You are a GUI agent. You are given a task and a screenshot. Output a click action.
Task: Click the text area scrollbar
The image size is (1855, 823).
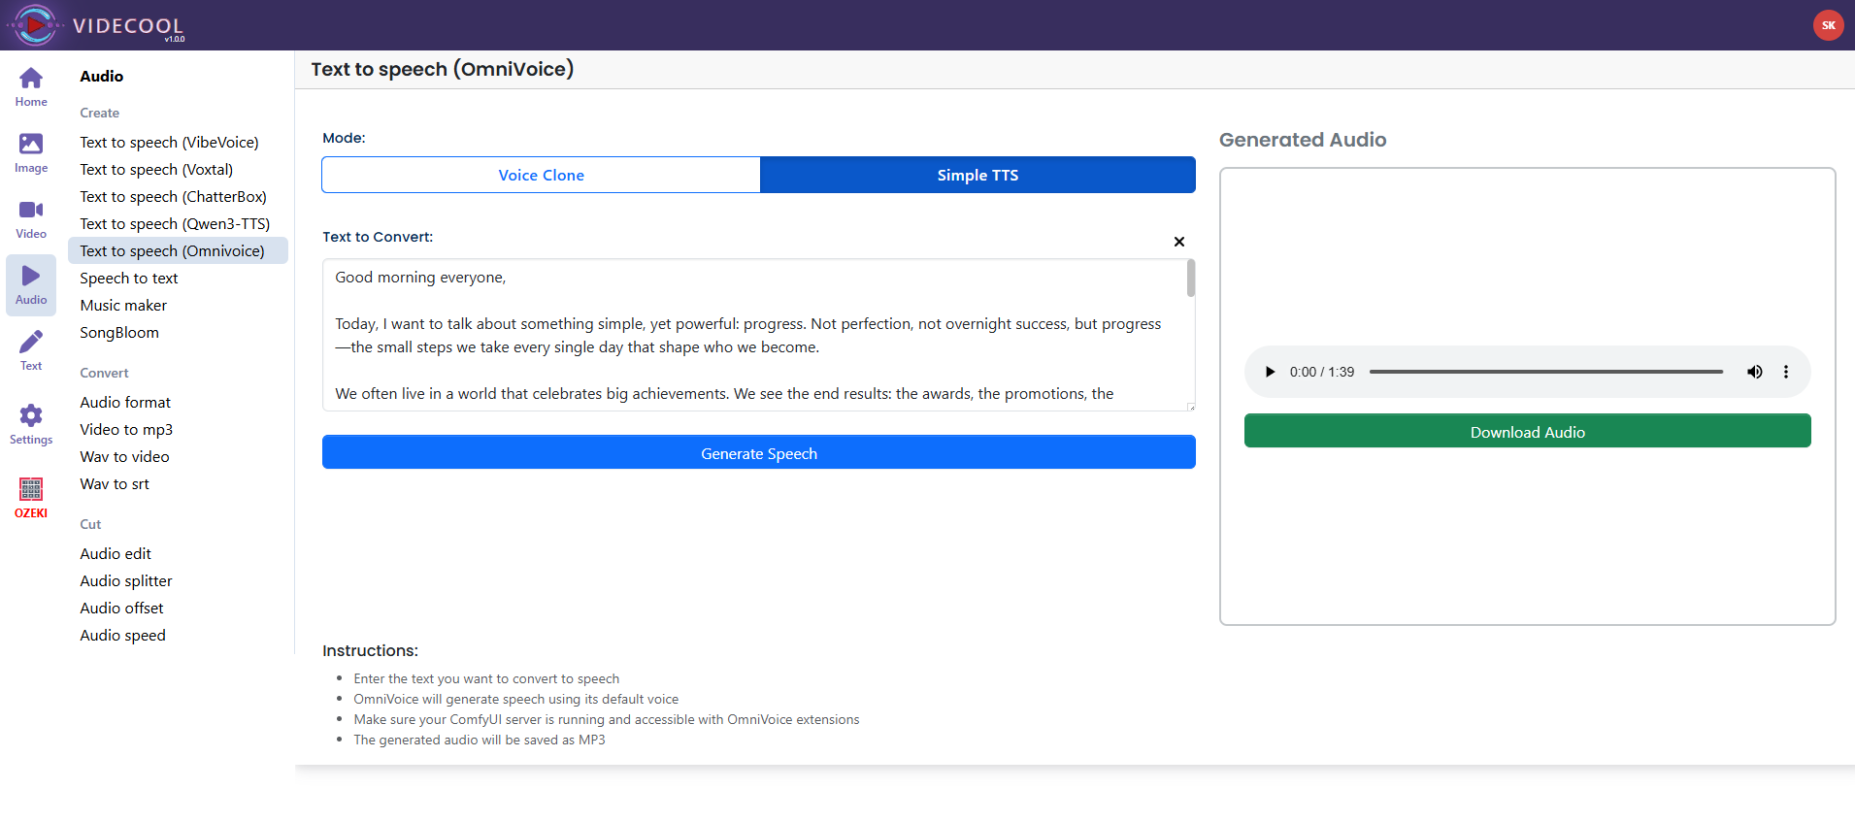pos(1191,278)
